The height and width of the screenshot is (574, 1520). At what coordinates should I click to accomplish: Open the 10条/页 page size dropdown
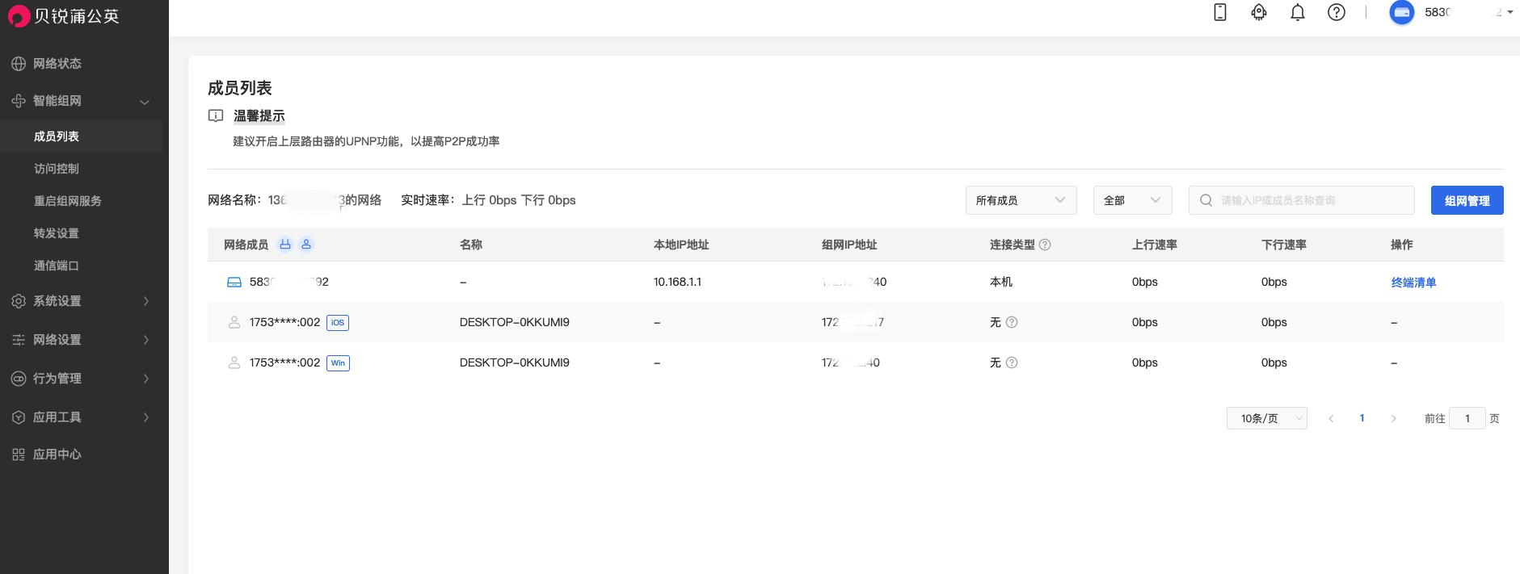(1266, 418)
